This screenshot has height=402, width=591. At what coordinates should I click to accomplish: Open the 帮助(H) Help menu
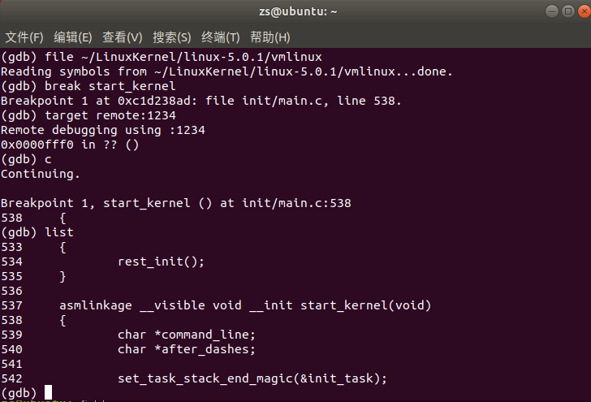pyautogui.click(x=270, y=37)
